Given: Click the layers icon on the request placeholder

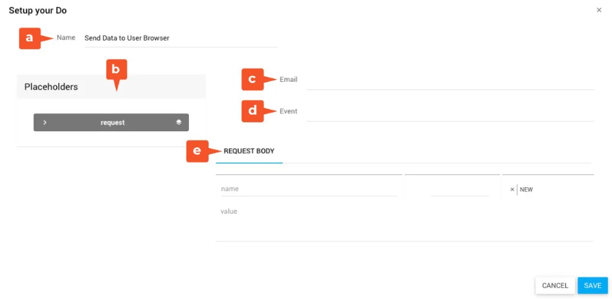Looking at the screenshot, I should coord(179,122).
